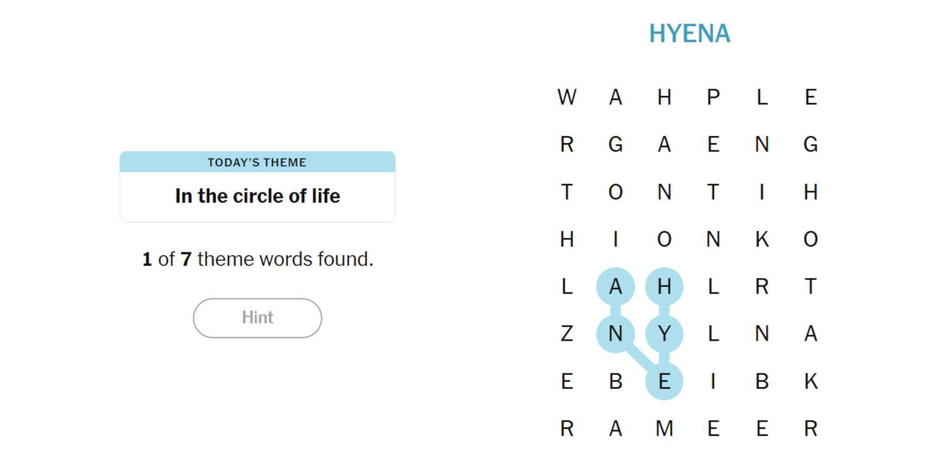Tap the O between T and N
This screenshot has width=952, height=476.
click(x=616, y=192)
